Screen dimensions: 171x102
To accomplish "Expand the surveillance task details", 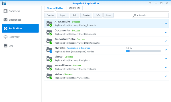I will tap(166, 67).
